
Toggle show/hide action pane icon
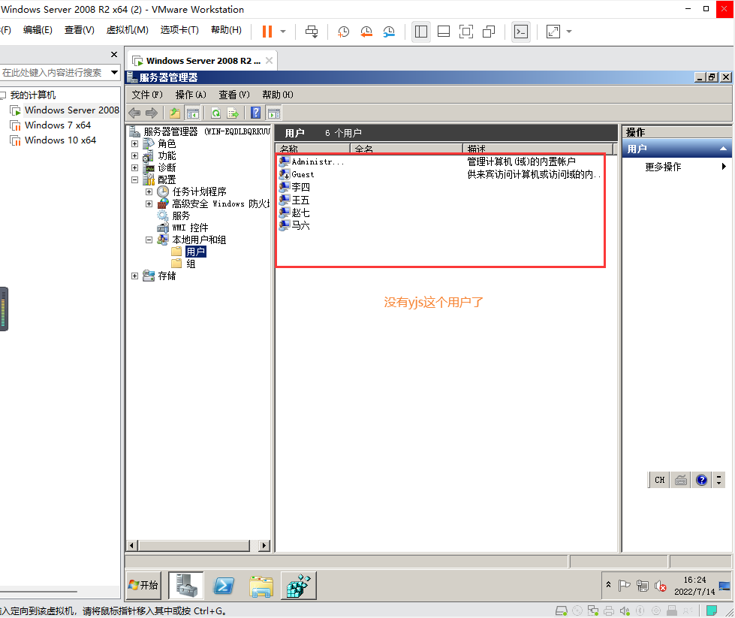tap(274, 113)
